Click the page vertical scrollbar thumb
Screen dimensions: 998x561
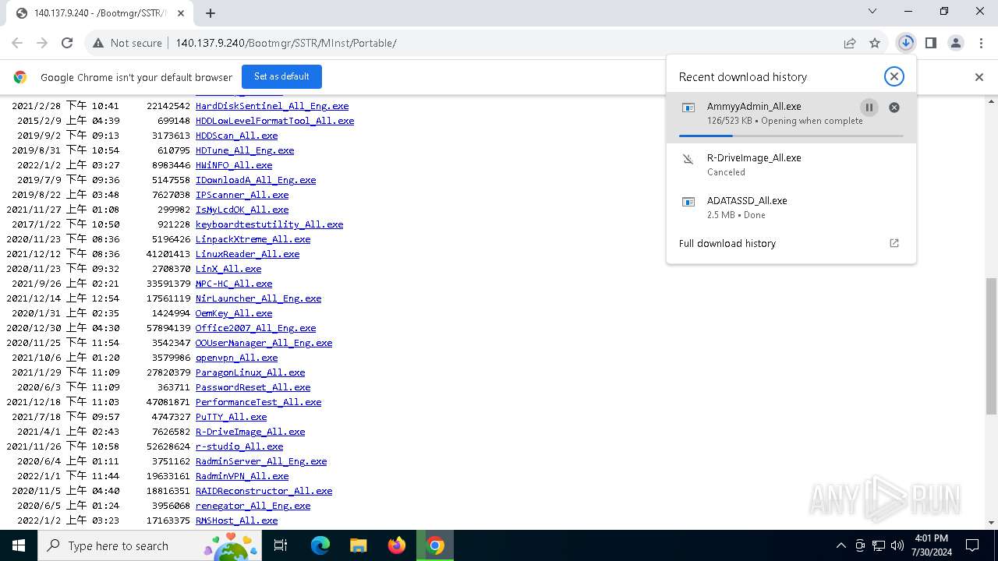(x=992, y=346)
